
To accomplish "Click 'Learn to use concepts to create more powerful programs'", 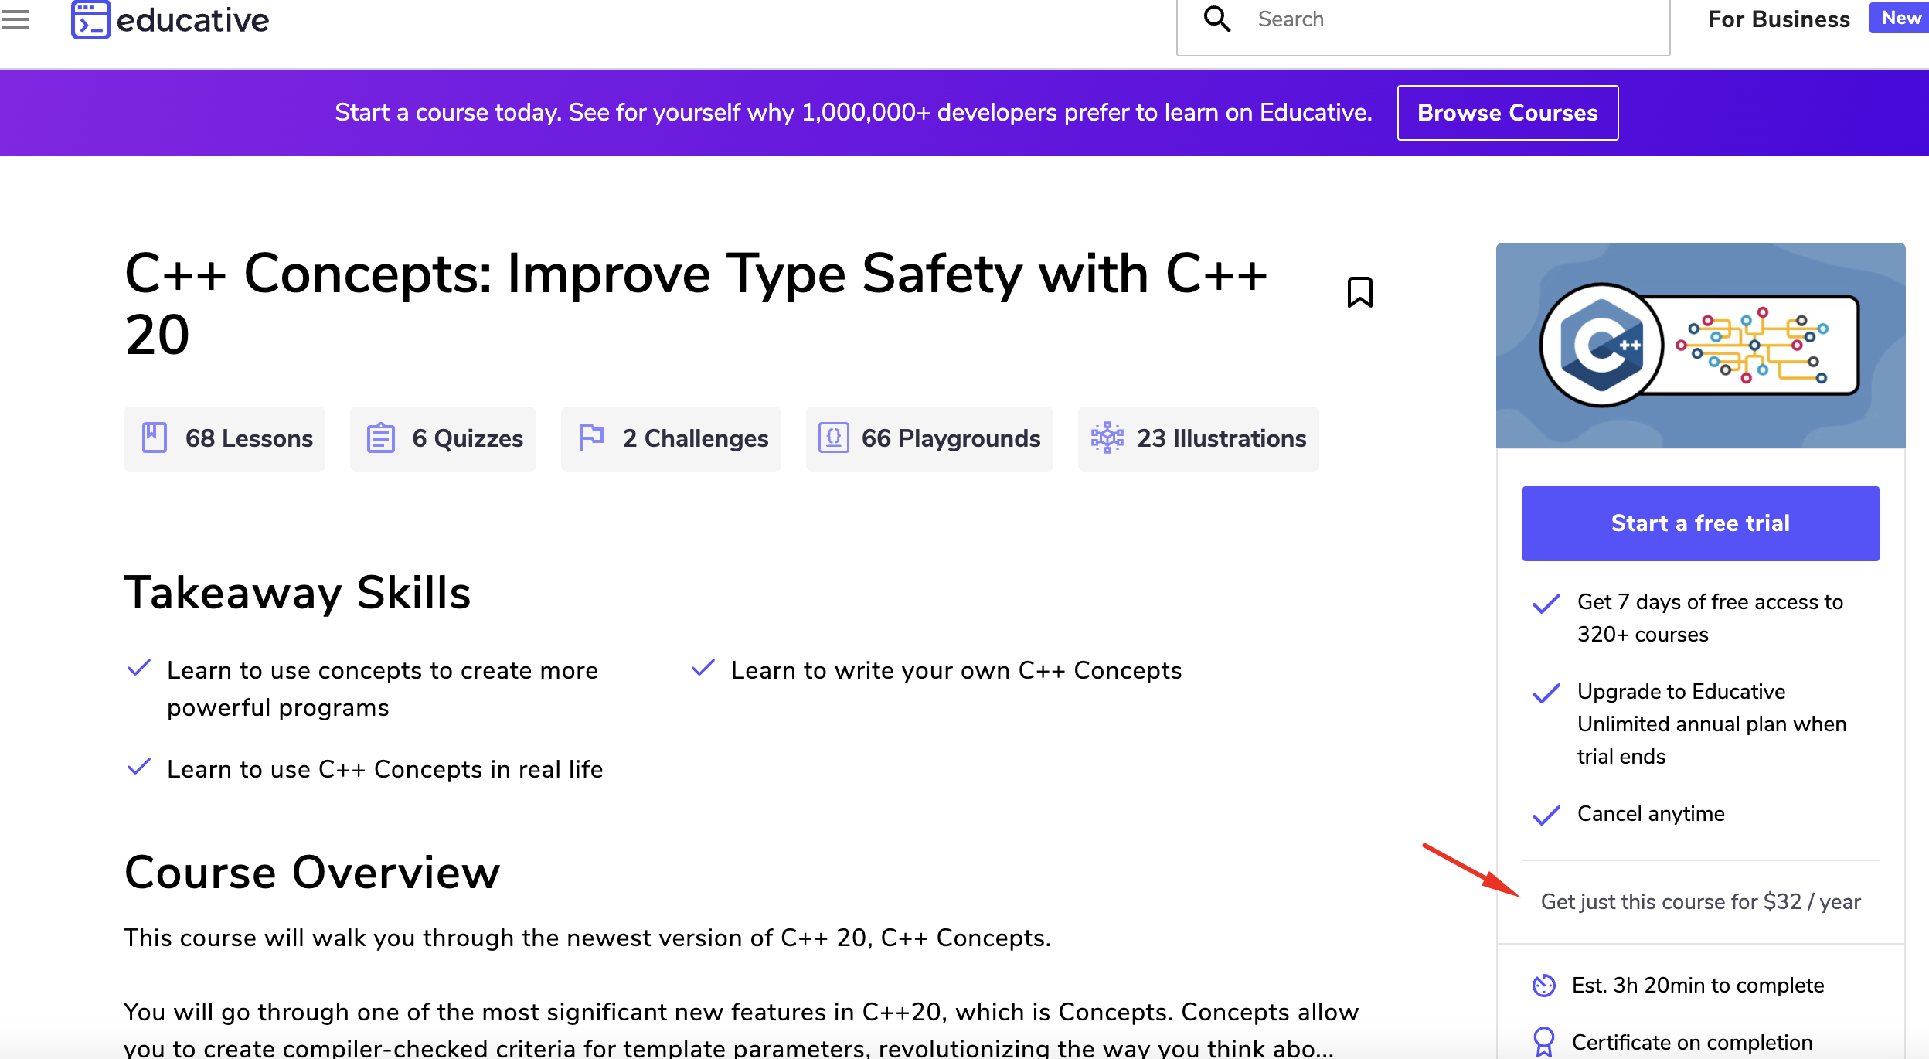I will (x=383, y=689).
